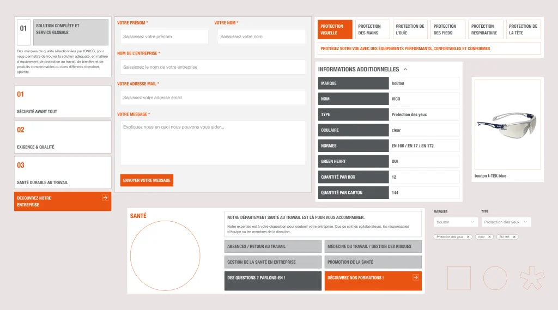
Task: Click the Quantité par carton label
Action: (353, 192)
